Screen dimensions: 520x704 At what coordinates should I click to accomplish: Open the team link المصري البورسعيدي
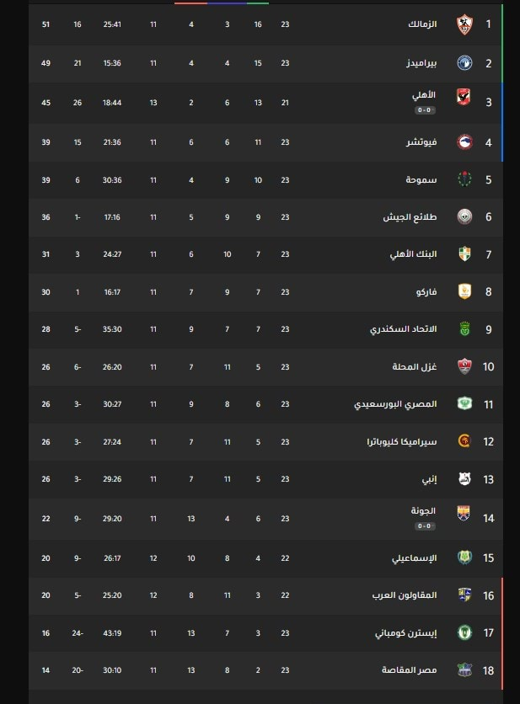pyautogui.click(x=395, y=404)
